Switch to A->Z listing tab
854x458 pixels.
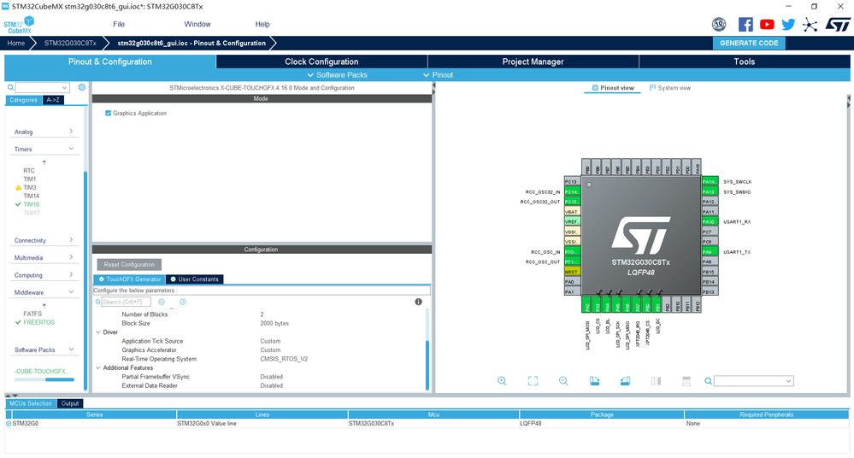[x=53, y=100]
